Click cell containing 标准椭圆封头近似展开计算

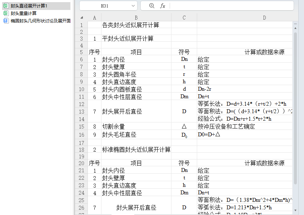click(136, 150)
